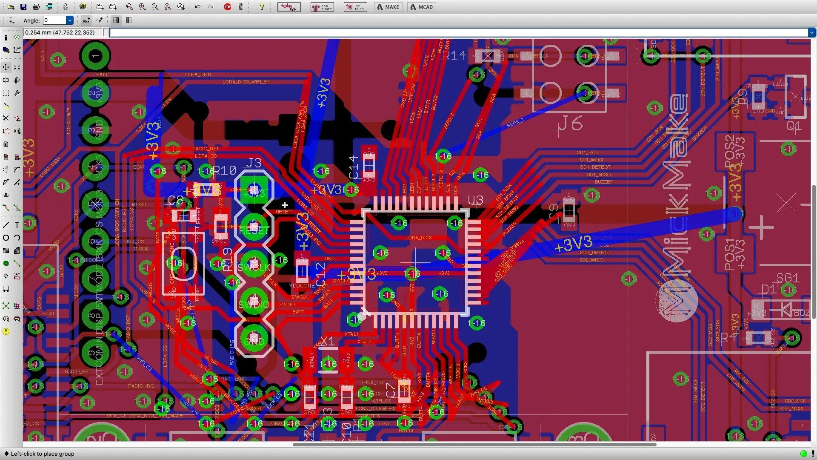Open the Layer display settings icon
817x460 pixels.
tap(6, 50)
